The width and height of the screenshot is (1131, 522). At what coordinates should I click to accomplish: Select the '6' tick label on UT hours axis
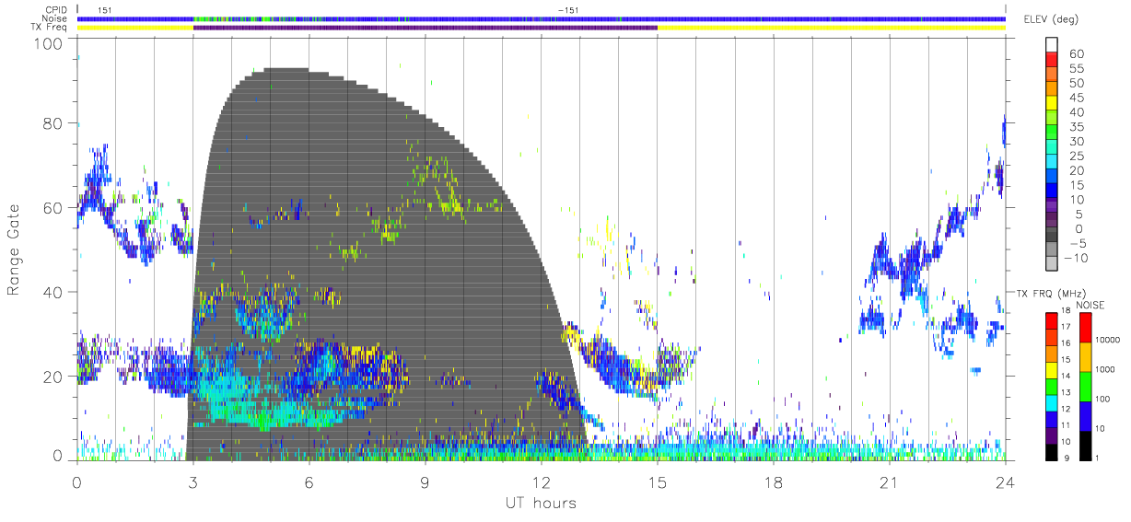click(309, 482)
